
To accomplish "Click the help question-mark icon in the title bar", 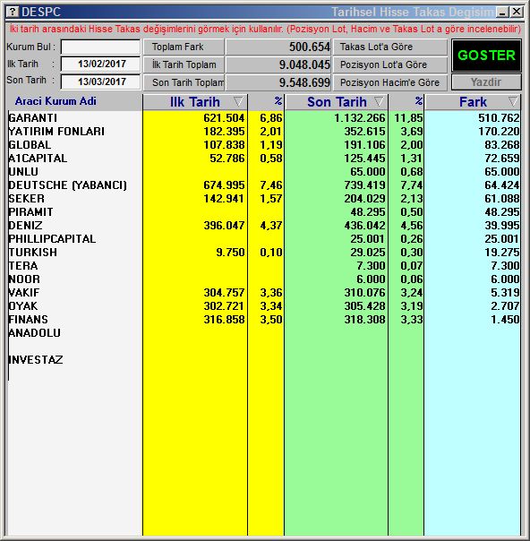I will pos(12,12).
